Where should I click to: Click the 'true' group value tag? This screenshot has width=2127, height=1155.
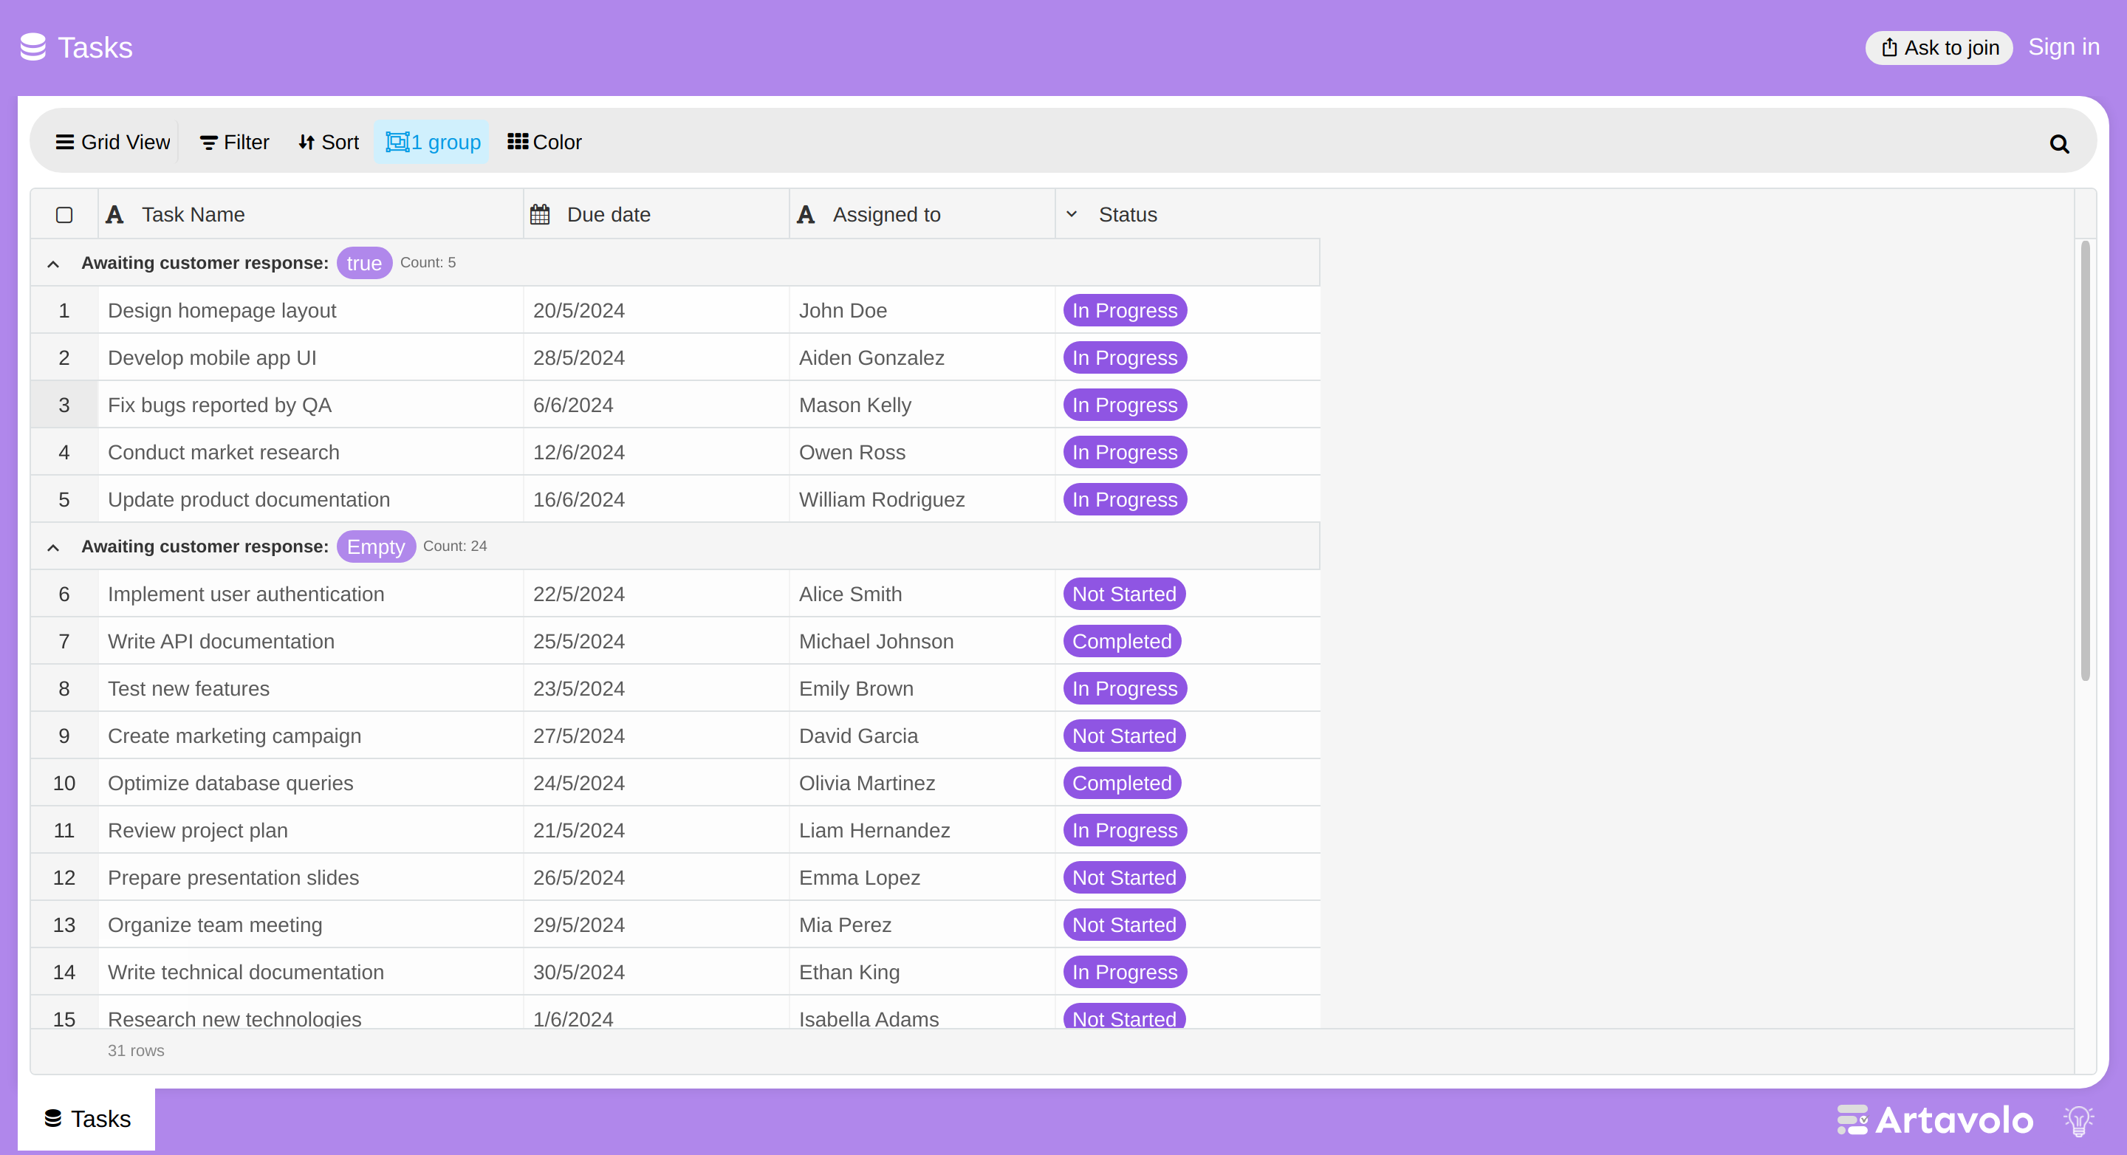[364, 264]
